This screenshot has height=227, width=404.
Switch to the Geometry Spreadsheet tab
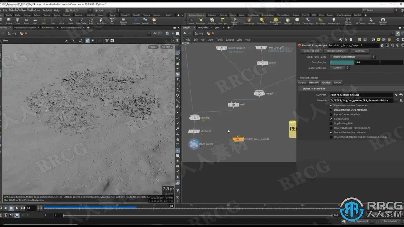(25, 28)
